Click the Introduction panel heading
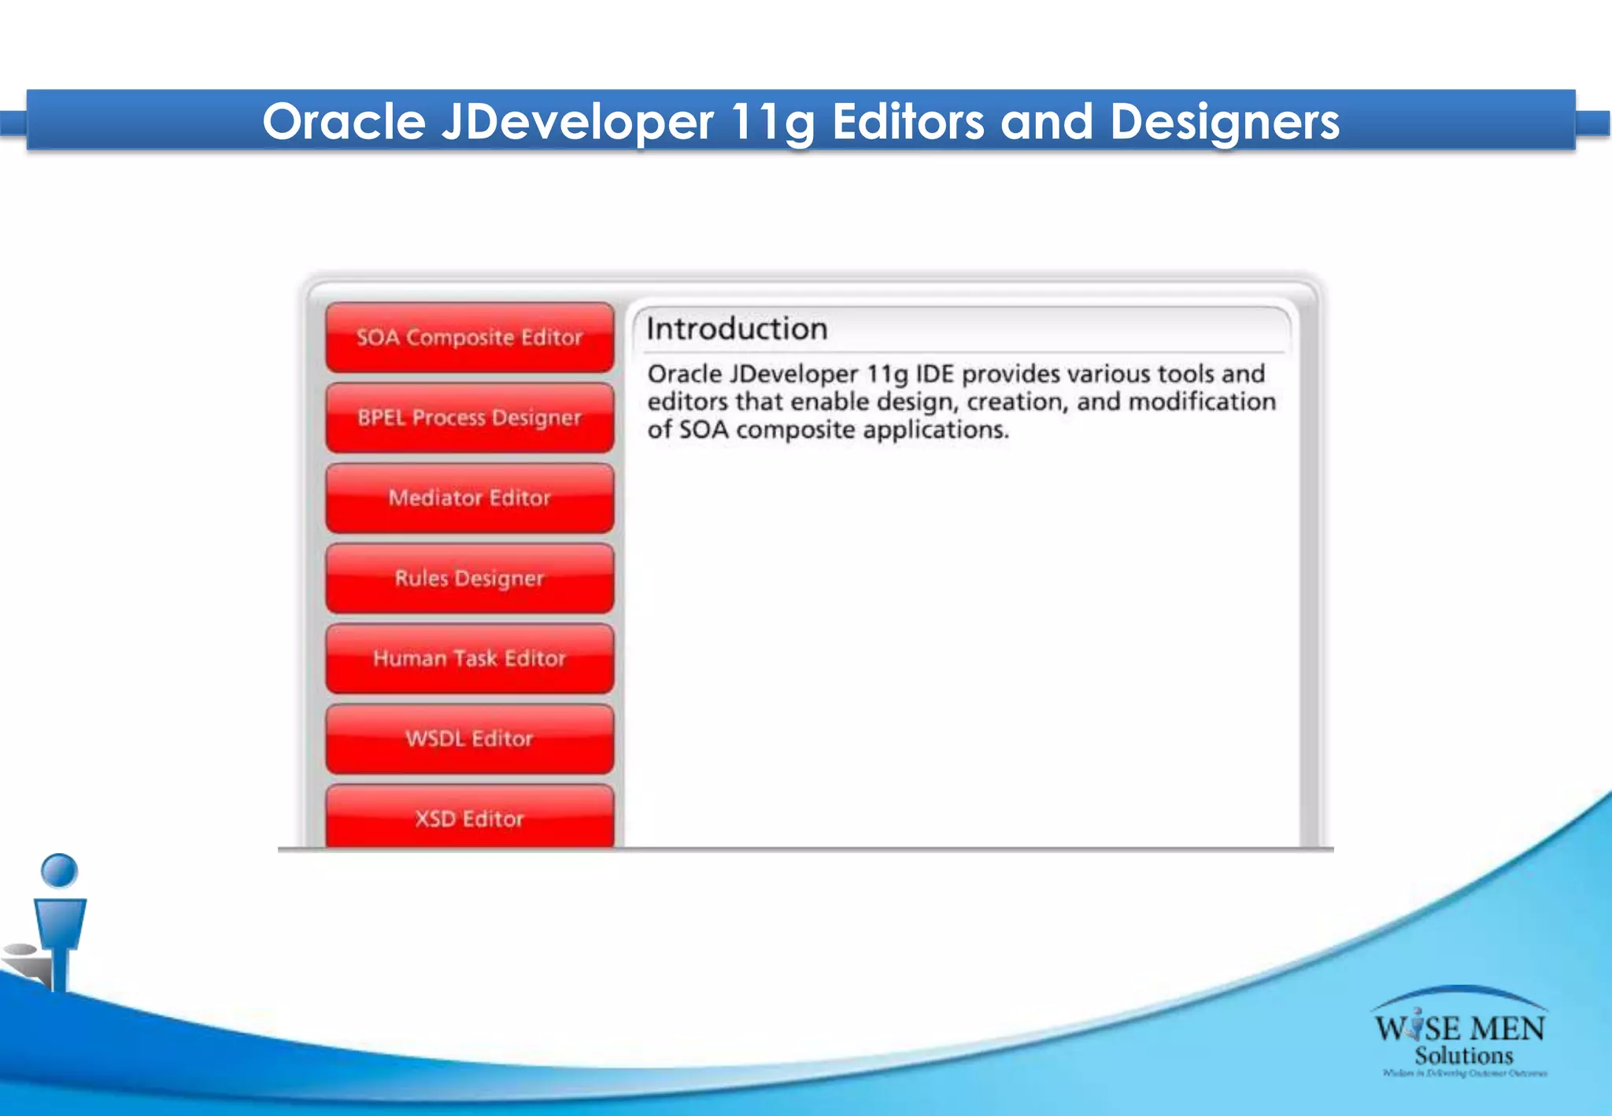 click(737, 329)
